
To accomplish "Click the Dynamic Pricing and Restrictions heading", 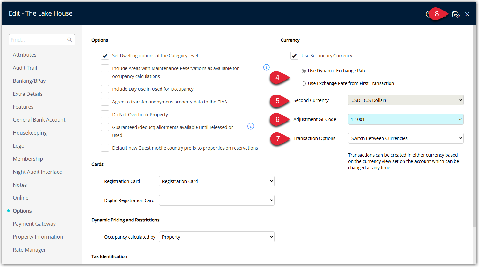I will tap(125, 220).
